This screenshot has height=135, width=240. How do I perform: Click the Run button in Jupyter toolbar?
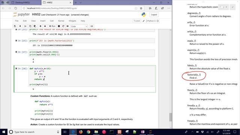(52, 26)
